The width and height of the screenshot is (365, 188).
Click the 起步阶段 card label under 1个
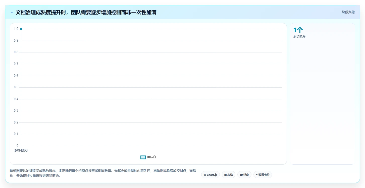(299, 37)
